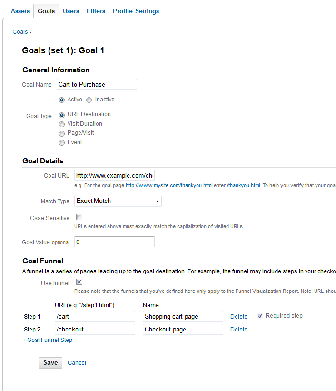Choose Visit Duration goal type
Screen dimensions: 336x391
pyautogui.click(x=62, y=124)
